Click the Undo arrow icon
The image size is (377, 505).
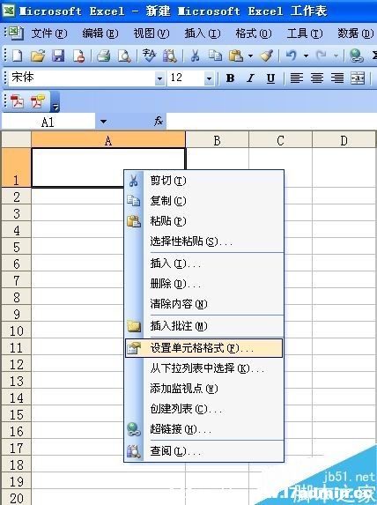click(291, 56)
